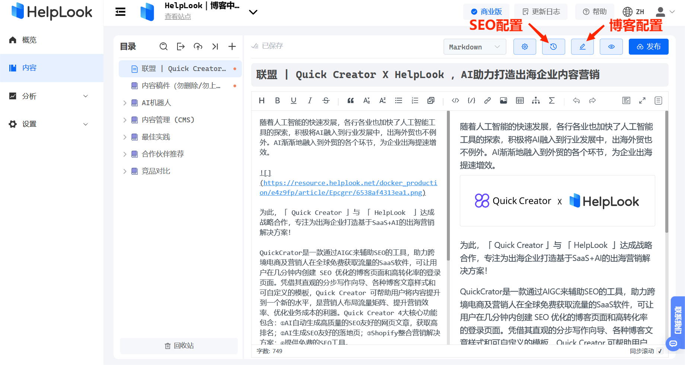Open the 帮助 help button
This screenshot has width=685, height=365.
(x=595, y=12)
